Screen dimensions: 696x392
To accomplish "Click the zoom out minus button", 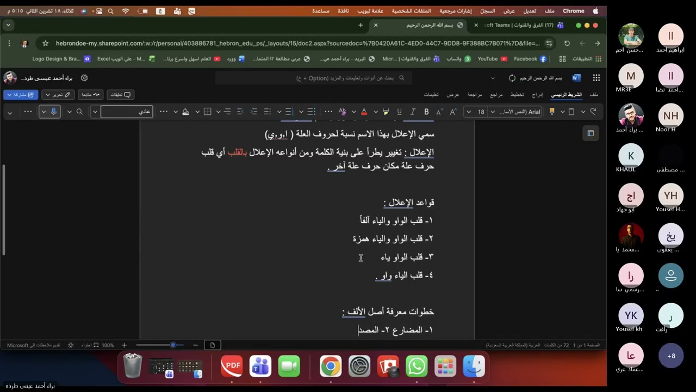I will [x=195, y=345].
